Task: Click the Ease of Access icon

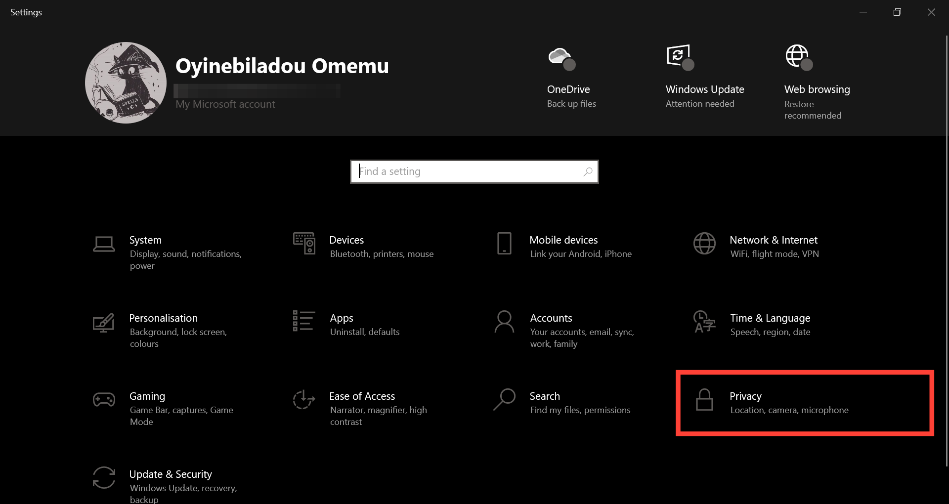Action: [304, 400]
